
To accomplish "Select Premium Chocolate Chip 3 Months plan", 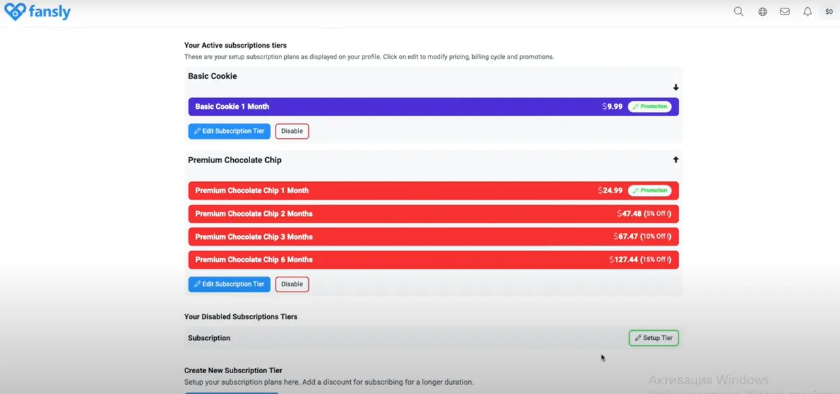I will pyautogui.click(x=392, y=237).
